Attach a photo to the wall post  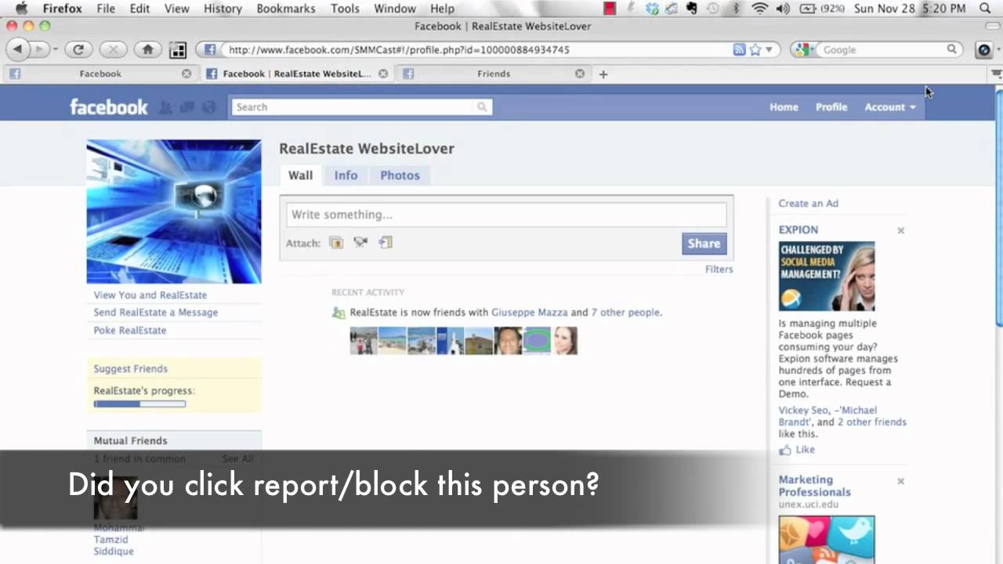click(x=336, y=243)
